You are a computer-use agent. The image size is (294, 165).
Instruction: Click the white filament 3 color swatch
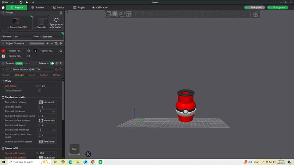point(3,56)
